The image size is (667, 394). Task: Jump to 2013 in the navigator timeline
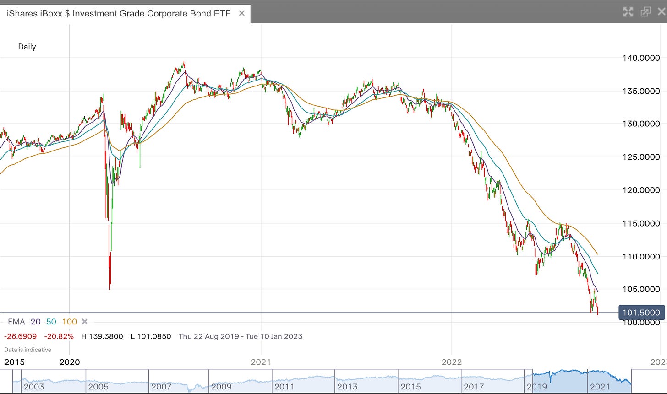pos(348,387)
